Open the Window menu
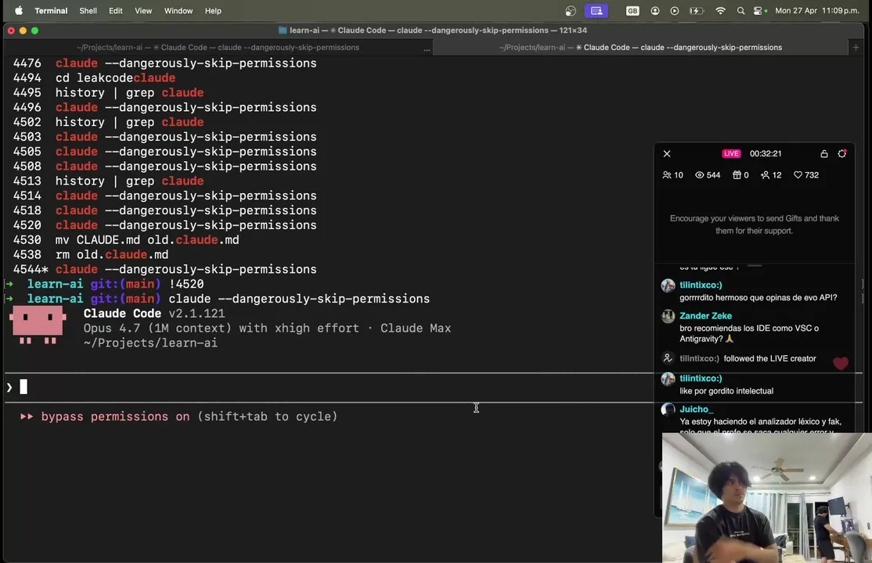Image resolution: width=872 pixels, height=563 pixels. click(178, 11)
